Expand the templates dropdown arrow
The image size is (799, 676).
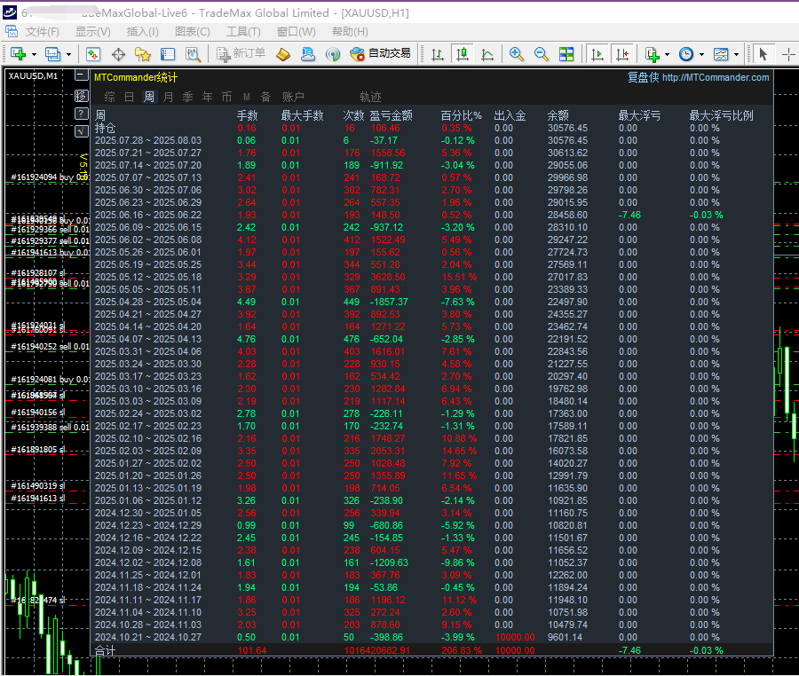click(736, 54)
